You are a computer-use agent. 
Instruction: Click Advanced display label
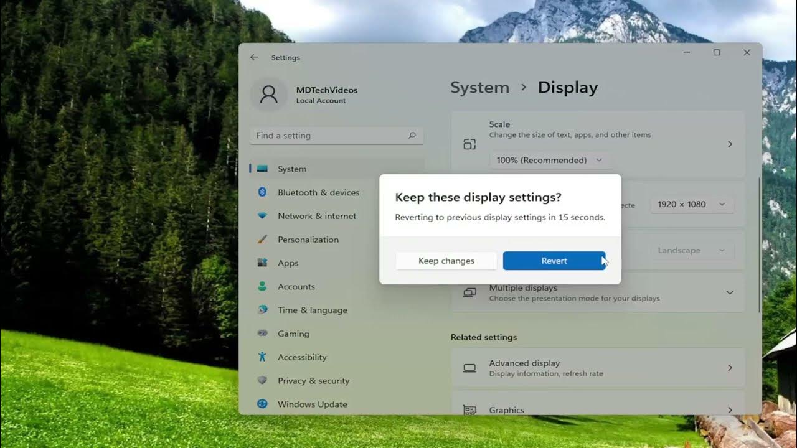pos(524,363)
